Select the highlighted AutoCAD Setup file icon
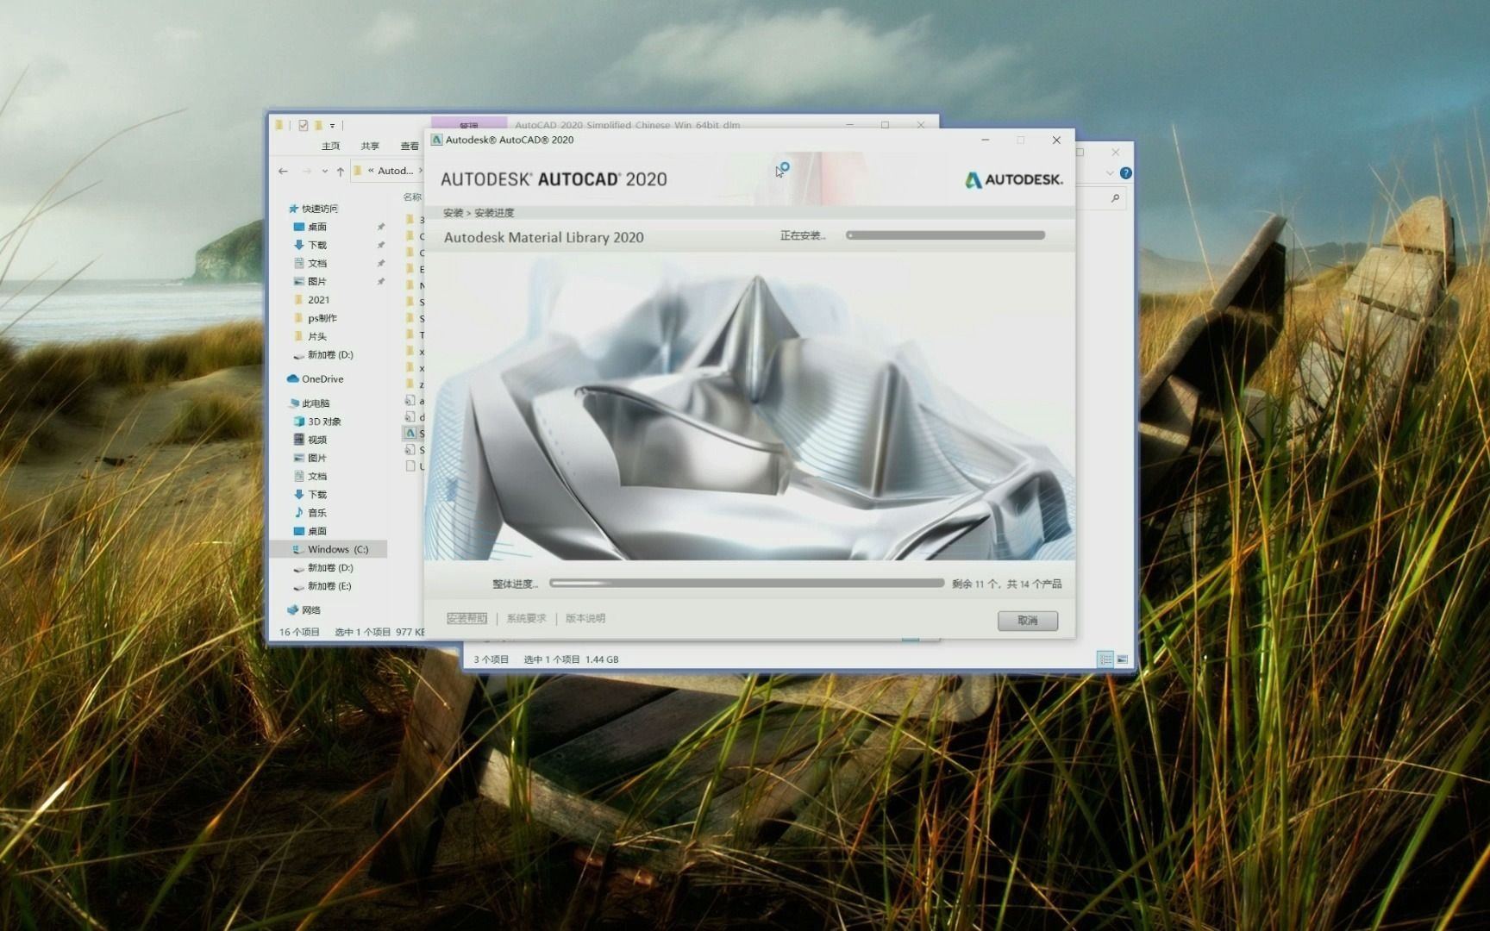This screenshot has width=1490, height=931. tap(410, 433)
